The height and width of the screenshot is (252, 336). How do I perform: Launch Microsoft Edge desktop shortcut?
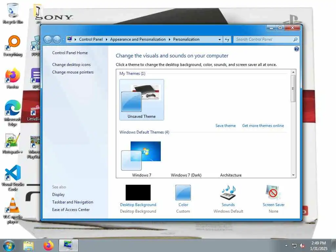click(x=13, y=113)
